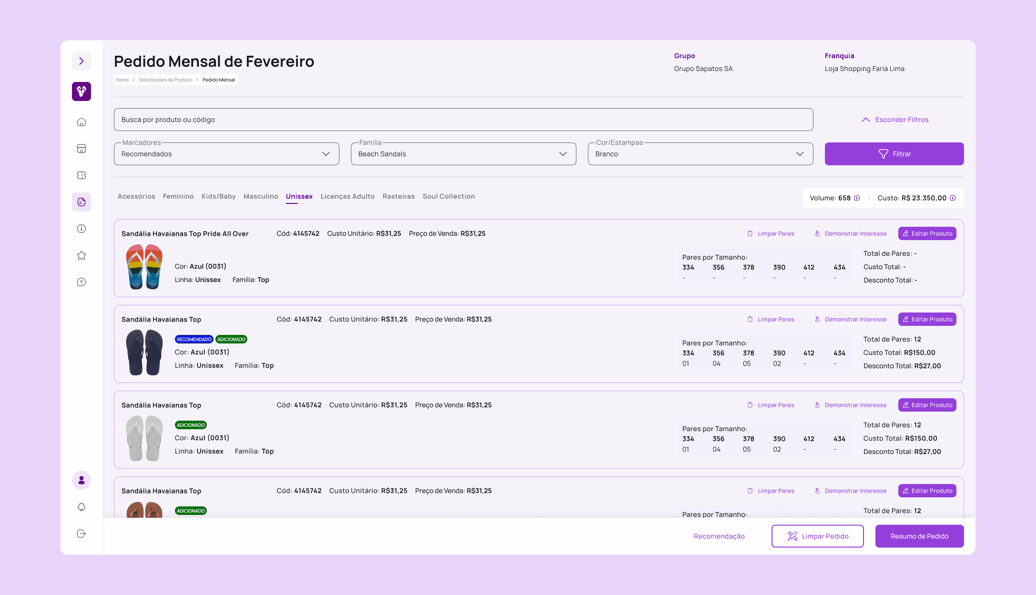Click the Resumo de Pedido button
This screenshot has height=595, width=1036.
tap(919, 536)
